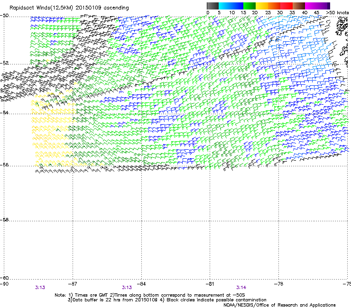Click the -84 longitude axis label
The width and height of the screenshot is (351, 308).
click(141, 284)
